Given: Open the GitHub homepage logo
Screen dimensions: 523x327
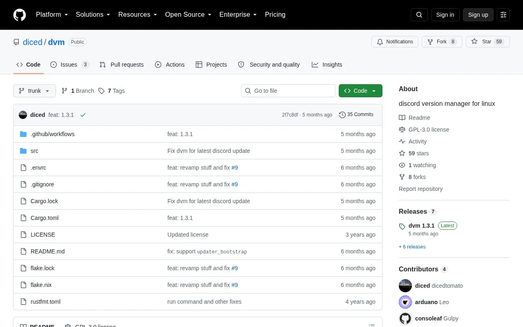Looking at the screenshot, I should coord(20,15).
